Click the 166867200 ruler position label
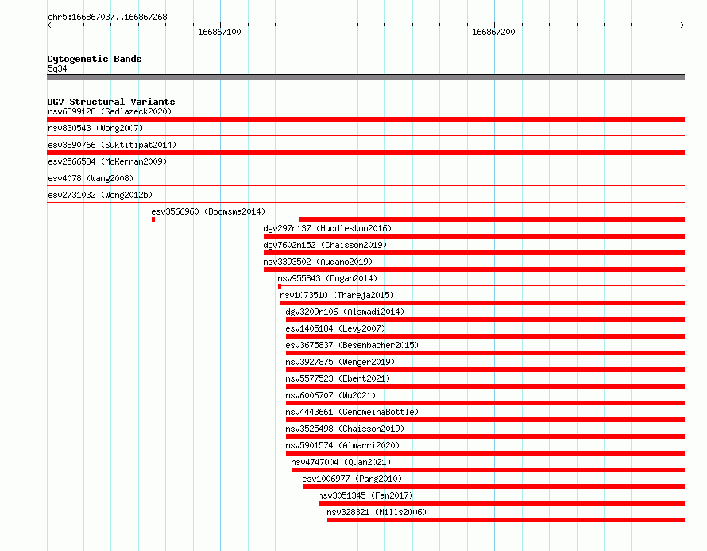This screenshot has height=551, width=707. (x=493, y=32)
